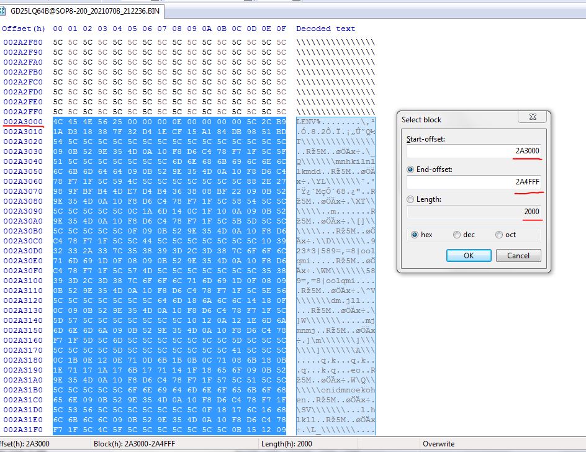Click offset row 002A2F80
This screenshot has height=452, width=586.
coord(23,42)
